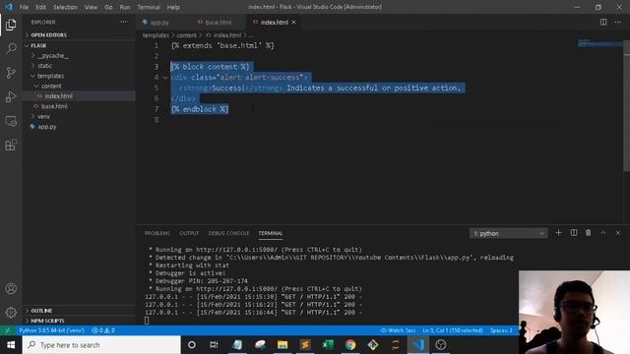
Task: Expand the venv folder
Action: (43, 116)
